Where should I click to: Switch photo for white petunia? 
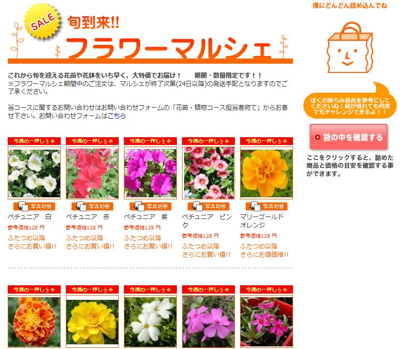34,206
